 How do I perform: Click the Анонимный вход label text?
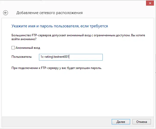28,48
